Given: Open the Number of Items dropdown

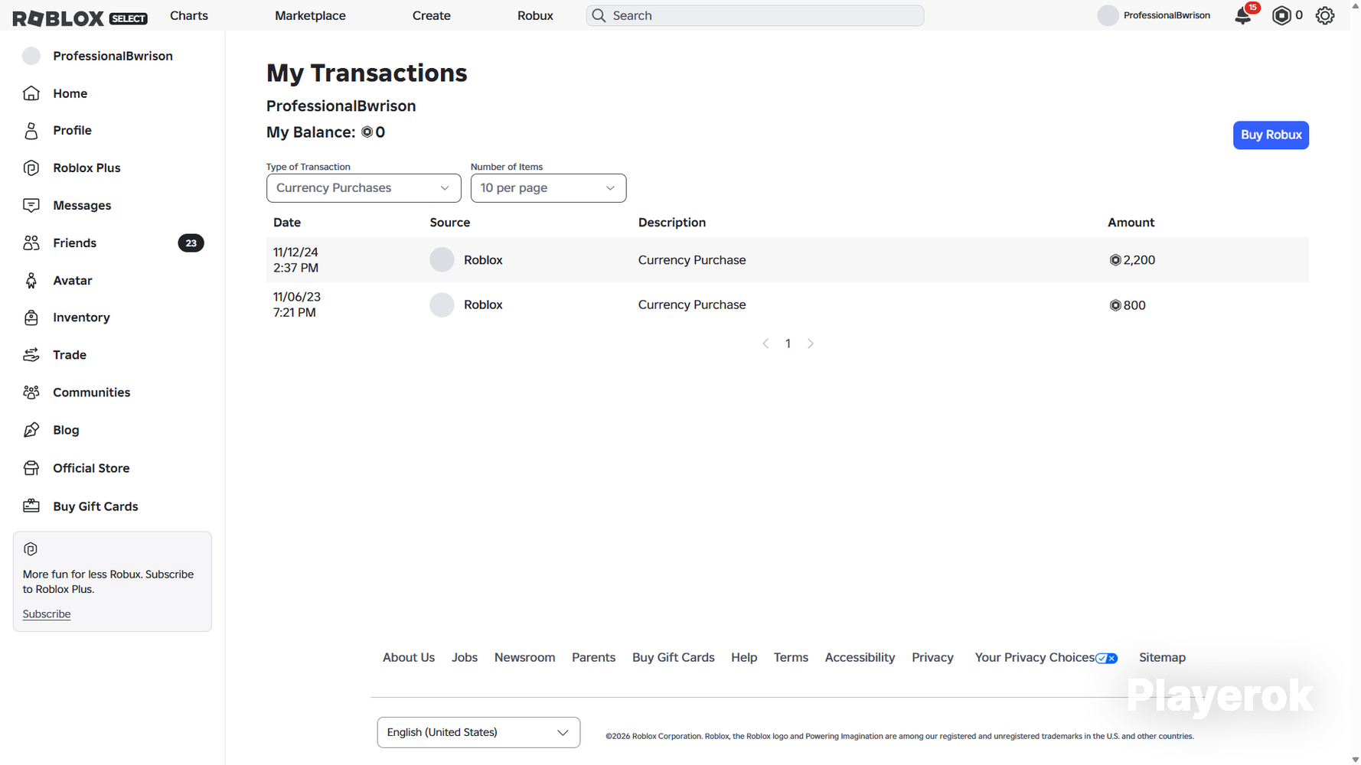Looking at the screenshot, I should (x=548, y=188).
